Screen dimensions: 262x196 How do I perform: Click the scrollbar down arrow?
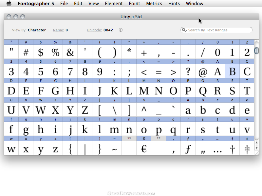pos(256,148)
